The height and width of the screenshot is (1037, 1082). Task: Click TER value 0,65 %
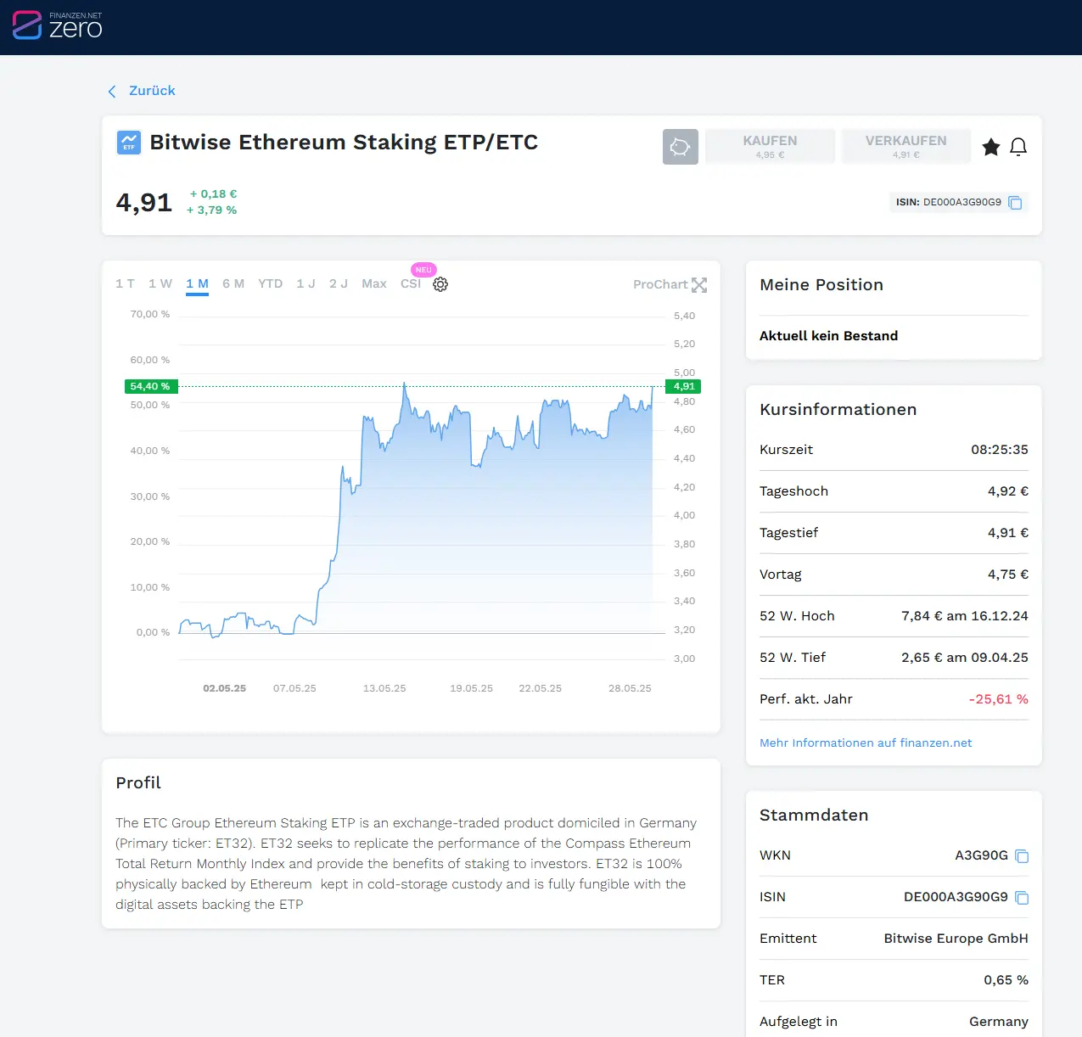(x=1006, y=980)
